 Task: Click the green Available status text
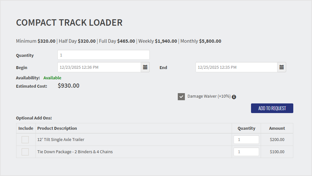tap(52, 78)
